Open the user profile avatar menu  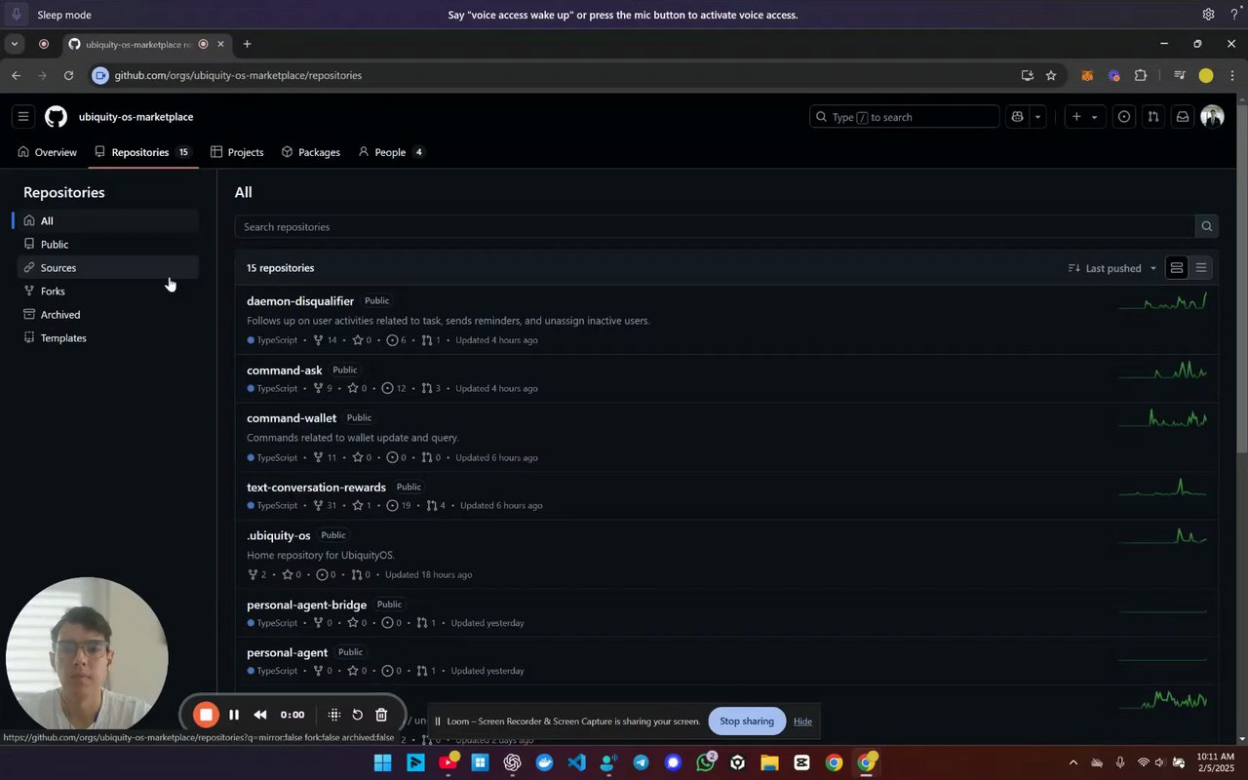pyautogui.click(x=1212, y=117)
